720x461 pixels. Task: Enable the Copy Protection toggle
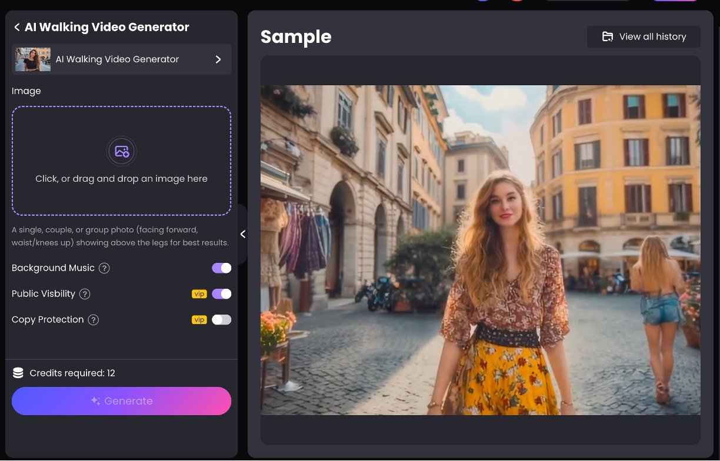pos(222,320)
